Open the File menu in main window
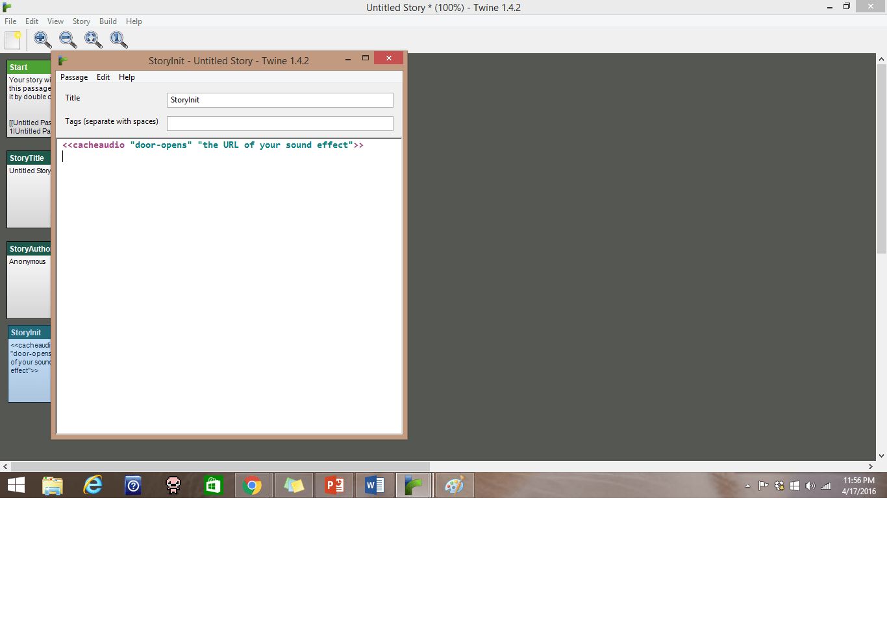The image size is (887, 620). point(10,21)
